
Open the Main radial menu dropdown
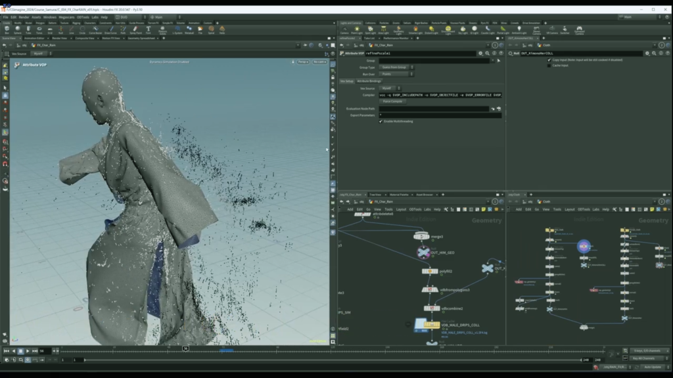point(165,17)
